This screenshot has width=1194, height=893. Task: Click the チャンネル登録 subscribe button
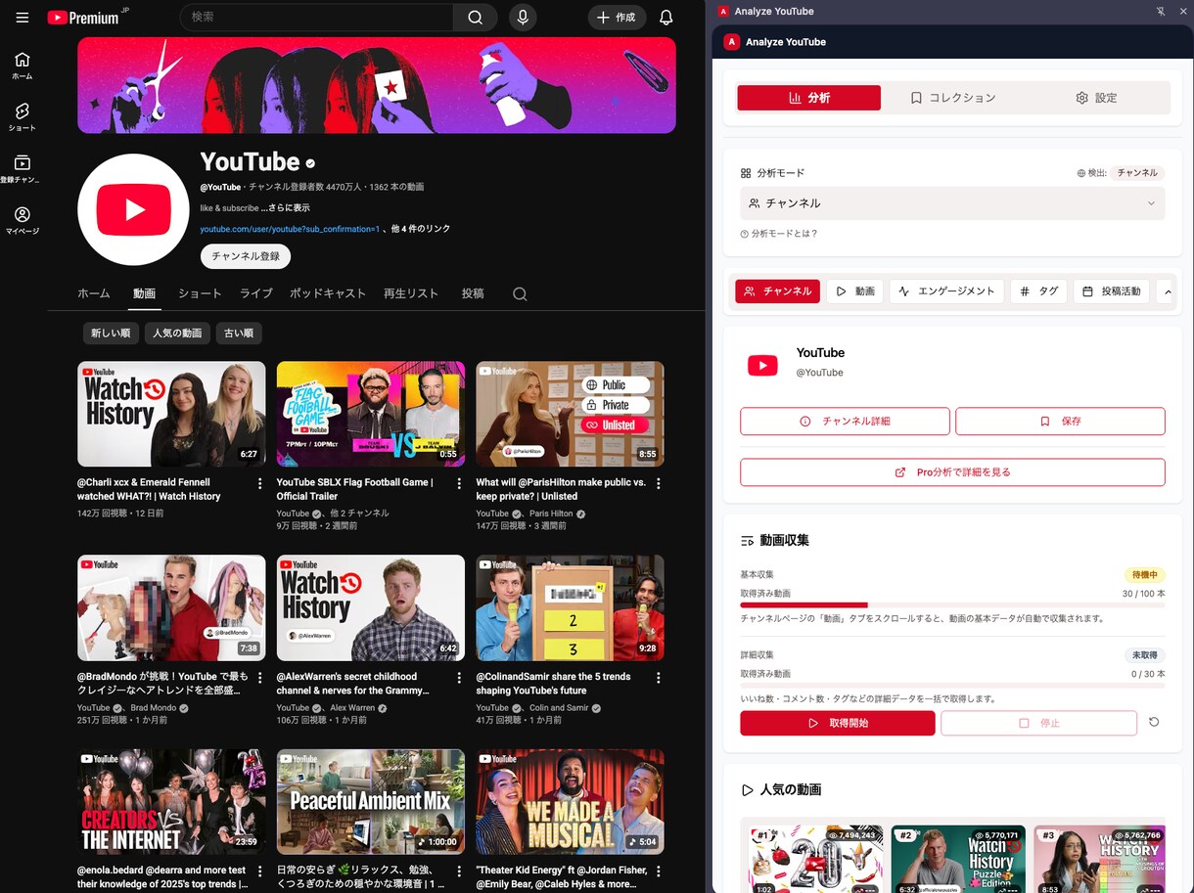[x=246, y=256]
